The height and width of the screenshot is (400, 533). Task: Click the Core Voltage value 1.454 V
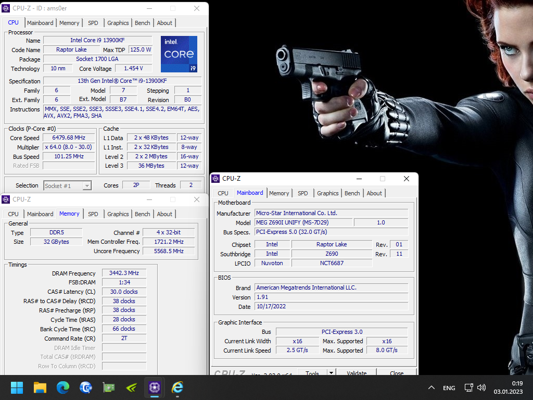pyautogui.click(x=133, y=68)
